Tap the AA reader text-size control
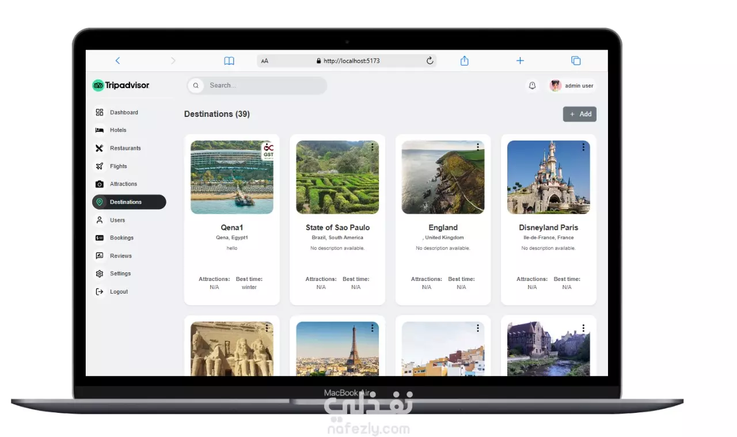 click(265, 61)
